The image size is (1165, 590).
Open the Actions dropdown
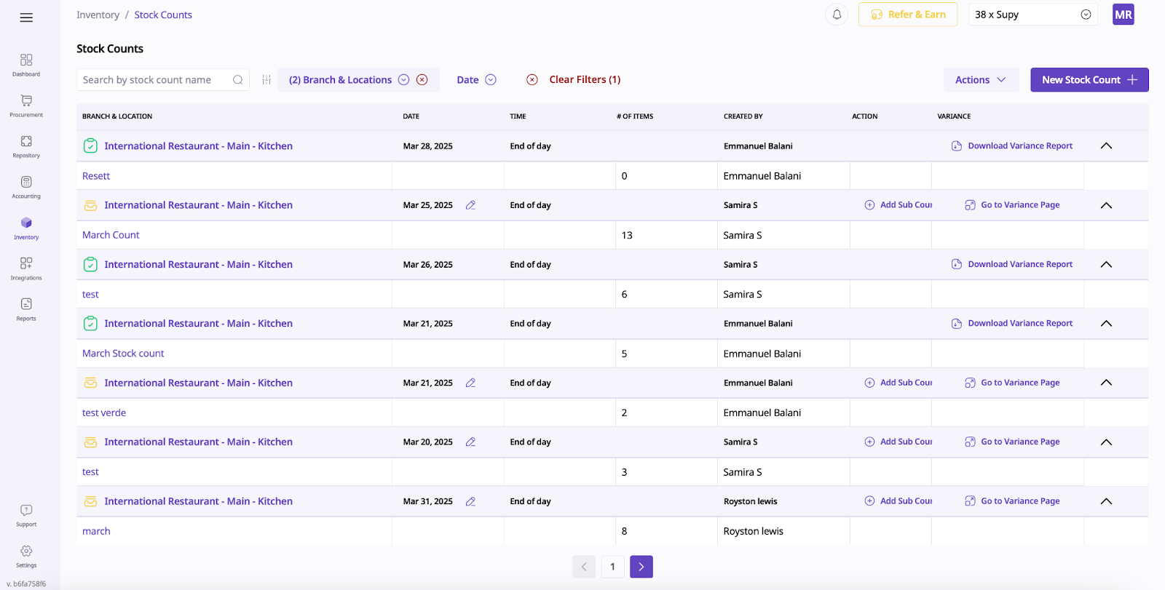[x=981, y=80]
